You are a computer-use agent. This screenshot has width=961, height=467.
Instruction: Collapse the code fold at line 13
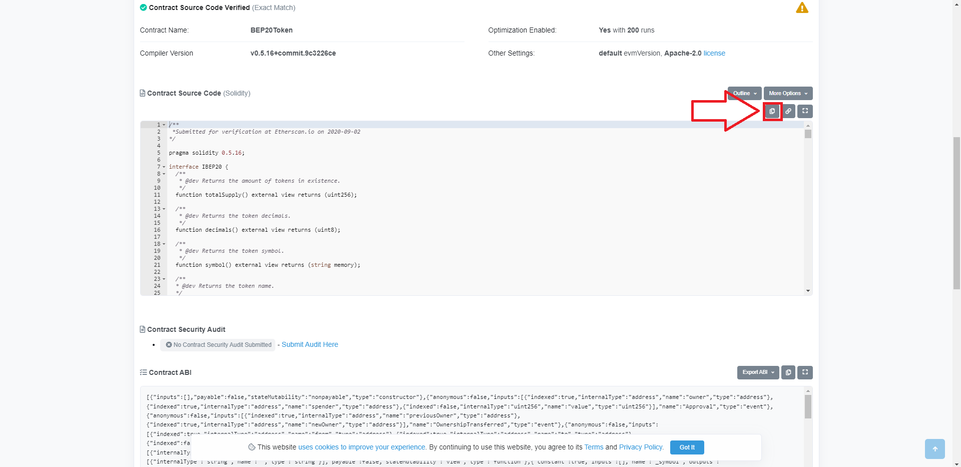pyautogui.click(x=164, y=209)
